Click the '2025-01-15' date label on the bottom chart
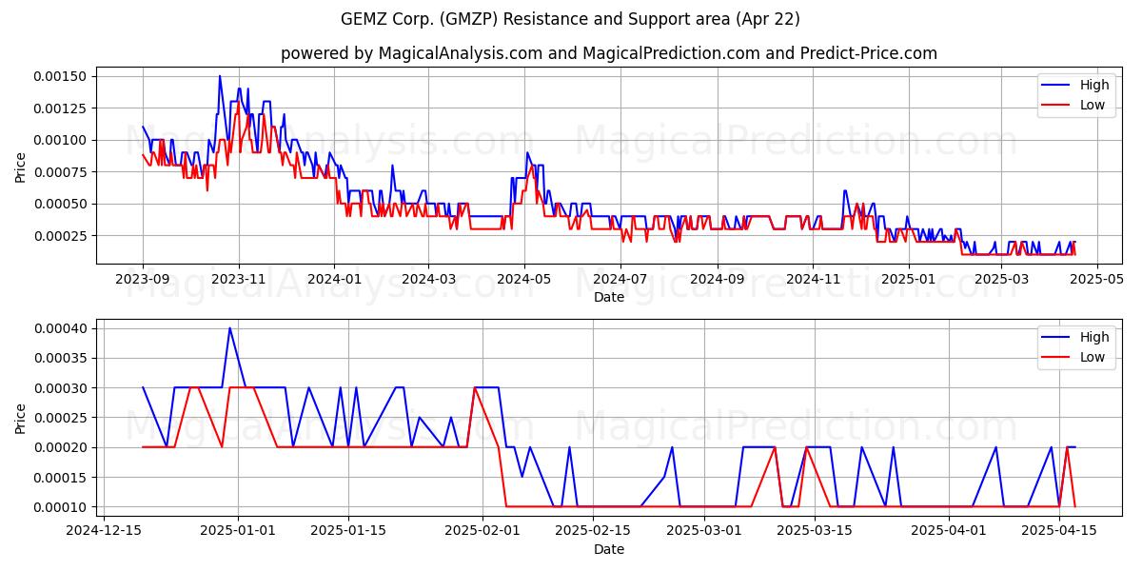Screen dimensions: 1142x571 [347, 531]
